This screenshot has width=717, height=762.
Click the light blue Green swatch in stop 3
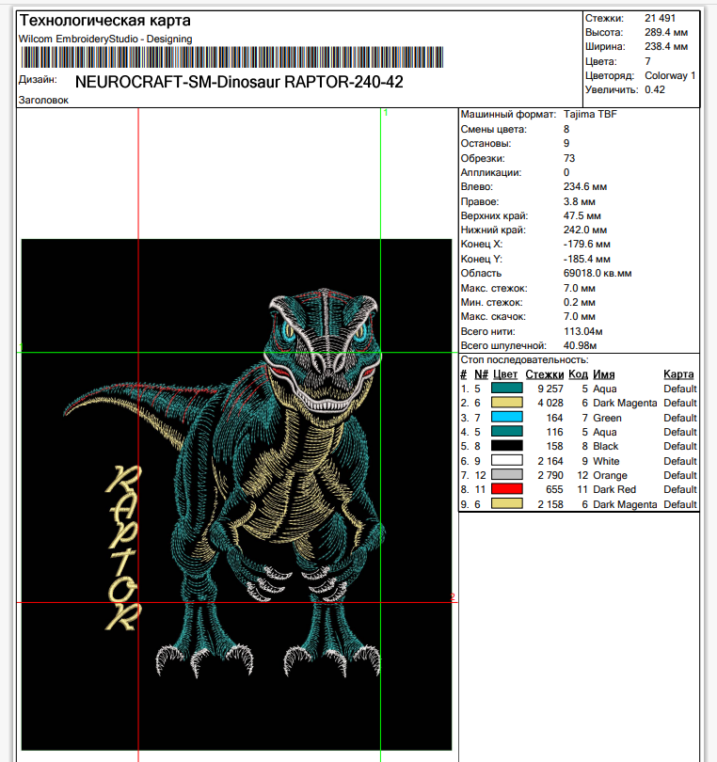(507, 418)
